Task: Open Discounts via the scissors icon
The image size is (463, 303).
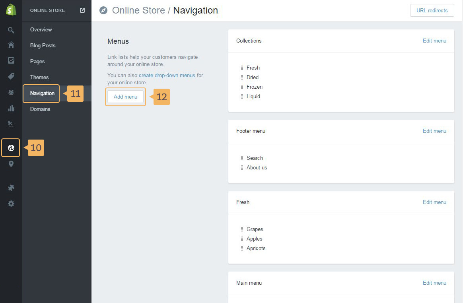Action: [11, 124]
